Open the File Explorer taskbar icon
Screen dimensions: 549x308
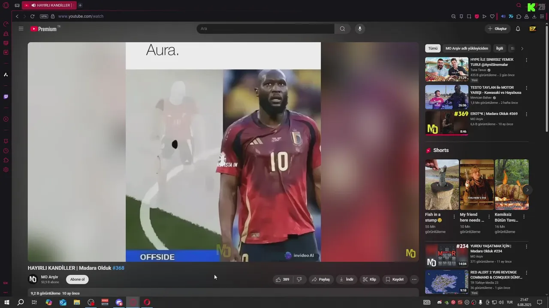(77, 302)
